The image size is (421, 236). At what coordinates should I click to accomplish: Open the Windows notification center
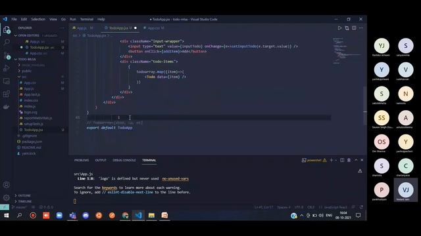tap(358, 216)
